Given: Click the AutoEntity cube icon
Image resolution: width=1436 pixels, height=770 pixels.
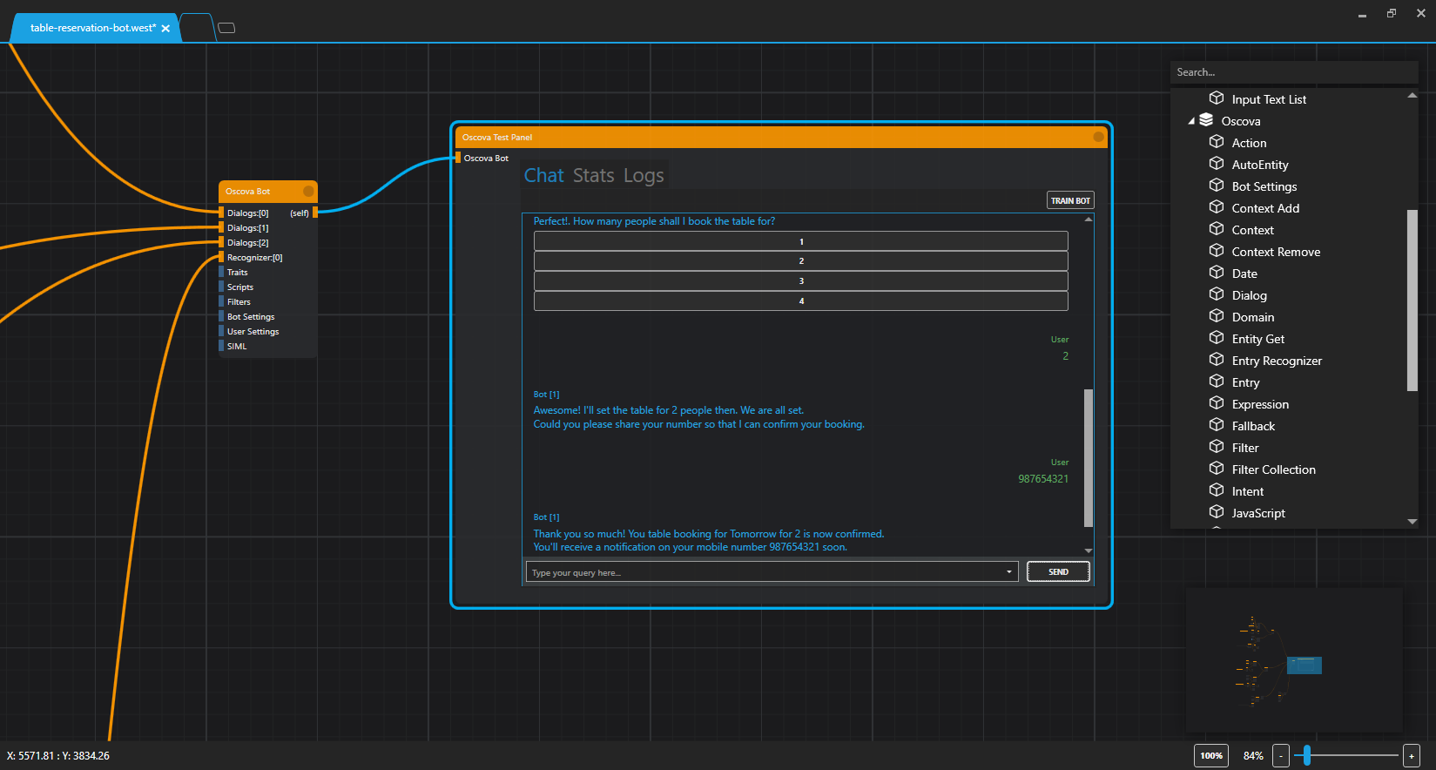Looking at the screenshot, I should coord(1217,163).
